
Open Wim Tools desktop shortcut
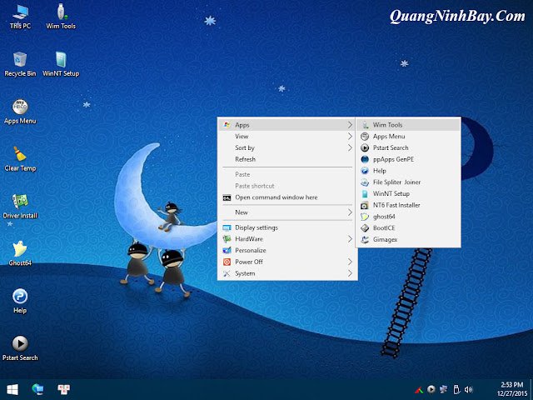coord(61,17)
